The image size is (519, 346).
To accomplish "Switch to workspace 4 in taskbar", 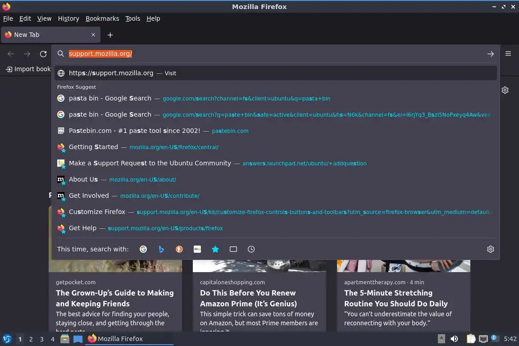I will click(52, 339).
